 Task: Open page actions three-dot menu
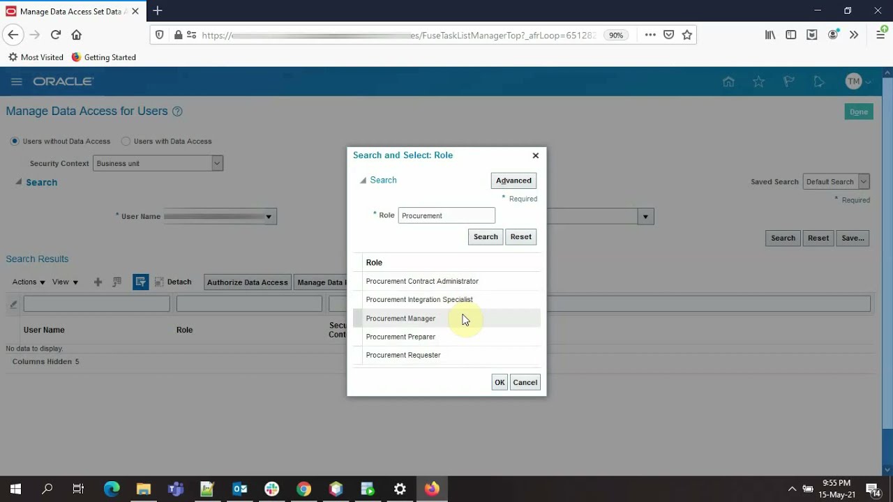point(650,35)
